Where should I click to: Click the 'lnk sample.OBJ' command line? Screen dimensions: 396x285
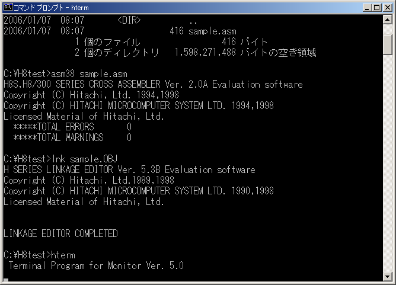click(60, 159)
